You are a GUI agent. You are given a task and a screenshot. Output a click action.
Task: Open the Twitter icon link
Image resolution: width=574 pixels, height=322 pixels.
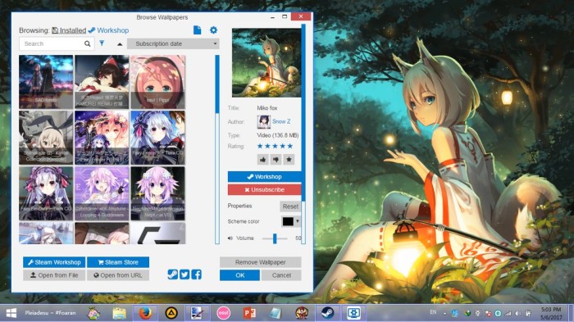pos(184,274)
